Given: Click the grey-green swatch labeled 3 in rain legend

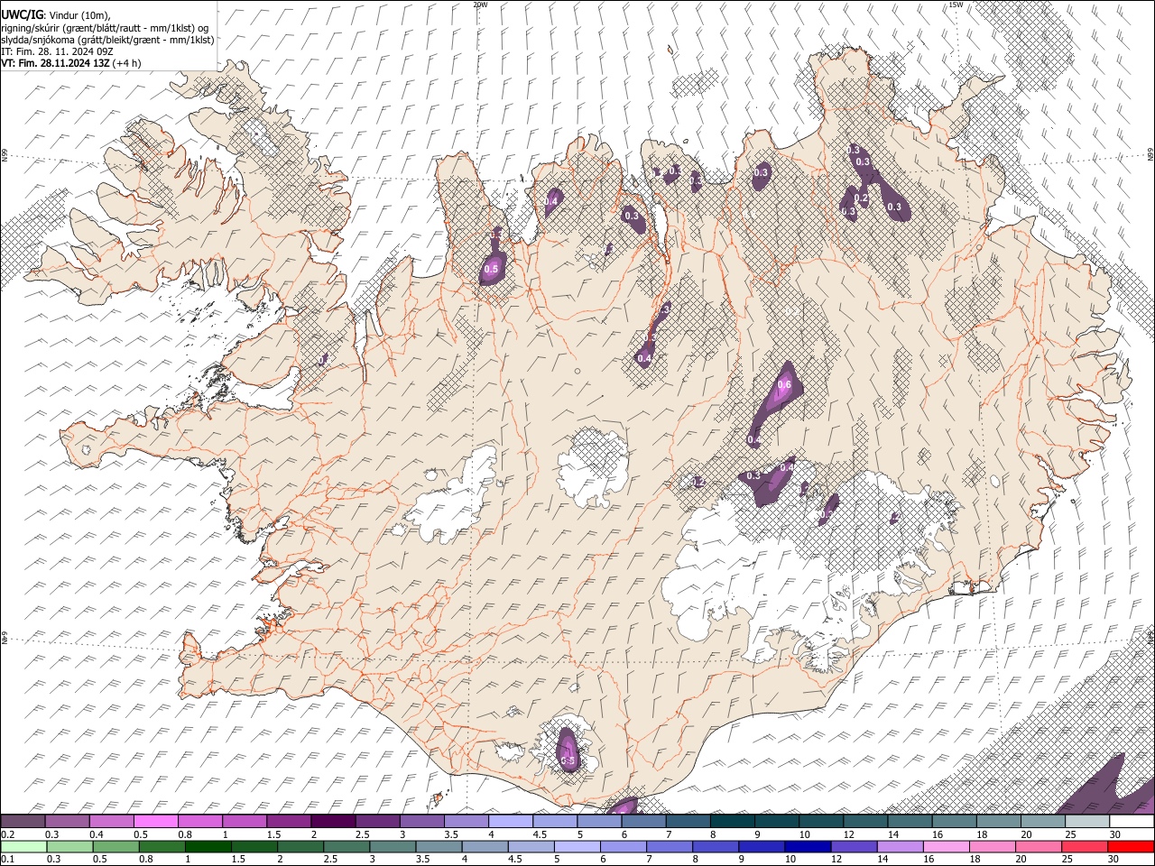Looking at the screenshot, I should (393, 846).
